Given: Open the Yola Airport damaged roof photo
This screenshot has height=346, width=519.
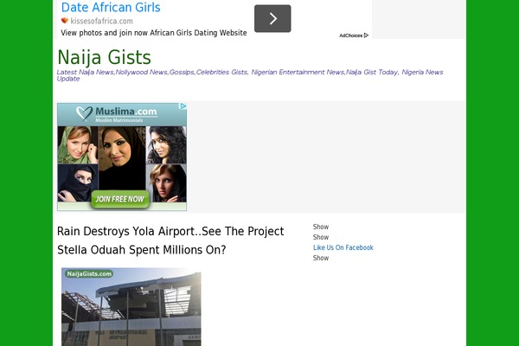Looking at the screenshot, I should coord(131,307).
